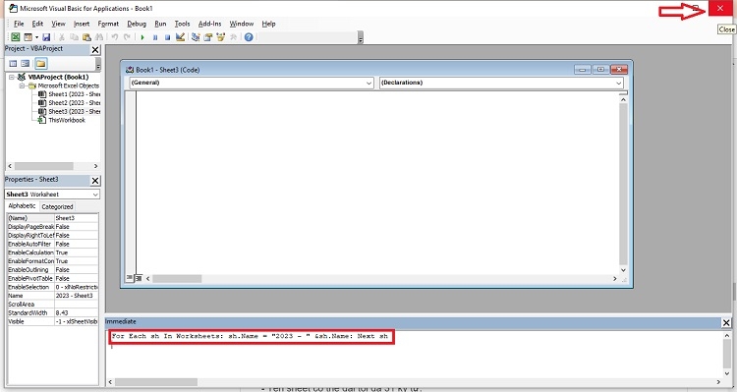Click the View Microsoft Excel toolbar icon
Screen dimensions: 737x392
tap(16, 37)
